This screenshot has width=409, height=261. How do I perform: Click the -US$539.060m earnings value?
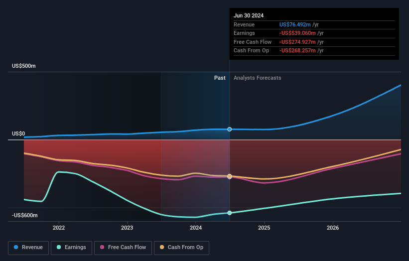click(297, 33)
